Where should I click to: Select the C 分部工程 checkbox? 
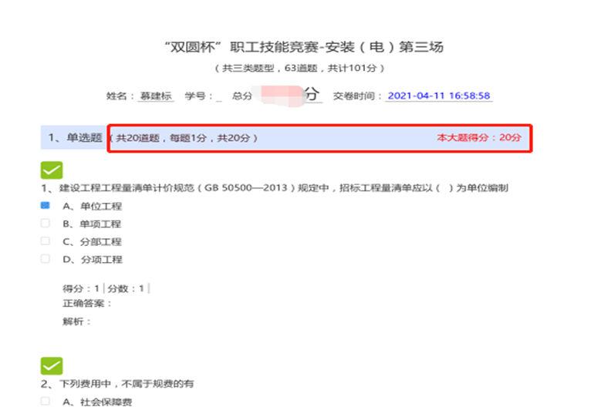45,241
